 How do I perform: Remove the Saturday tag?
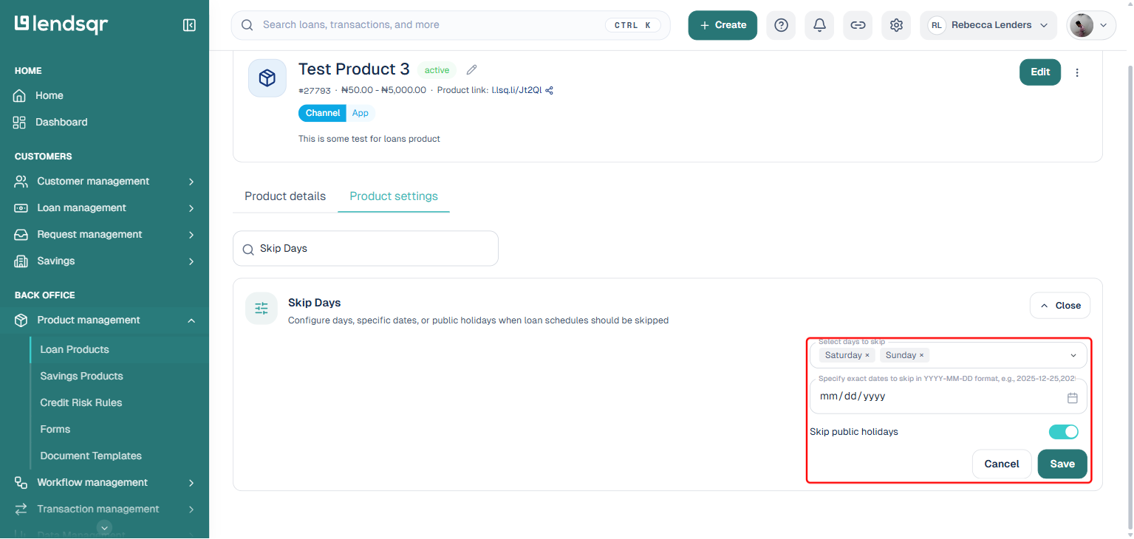coord(867,355)
